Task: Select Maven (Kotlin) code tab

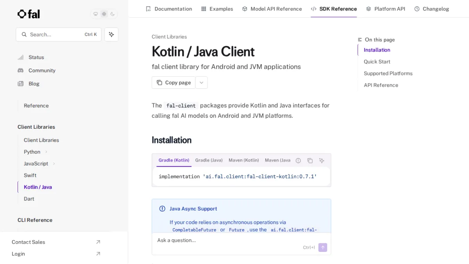Action: tap(244, 160)
